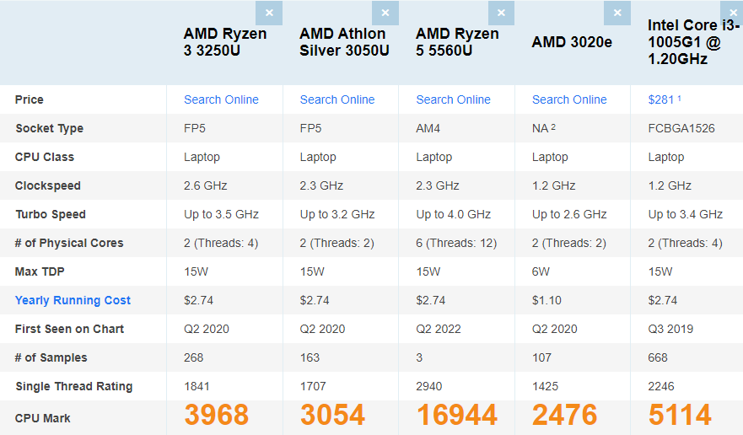Image resolution: width=743 pixels, height=435 pixels.
Task: Remove Intel Core i3-1005G1 column
Action: (x=732, y=12)
